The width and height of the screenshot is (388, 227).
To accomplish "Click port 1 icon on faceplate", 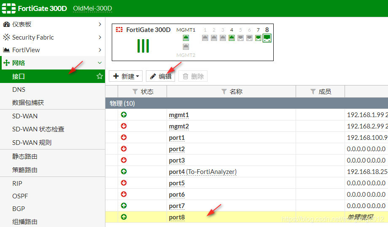I will pyautogui.click(x=205, y=38).
